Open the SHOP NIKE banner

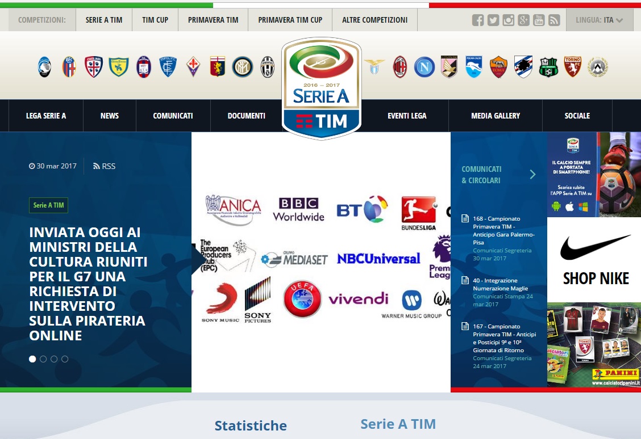coord(594,260)
